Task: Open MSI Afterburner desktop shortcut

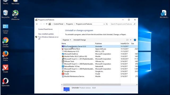Action: tap(15, 15)
